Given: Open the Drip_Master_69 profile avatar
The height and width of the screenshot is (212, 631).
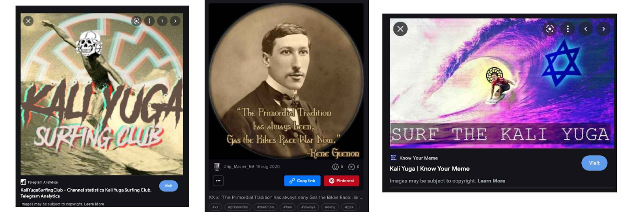Looking at the screenshot, I should [x=217, y=167].
